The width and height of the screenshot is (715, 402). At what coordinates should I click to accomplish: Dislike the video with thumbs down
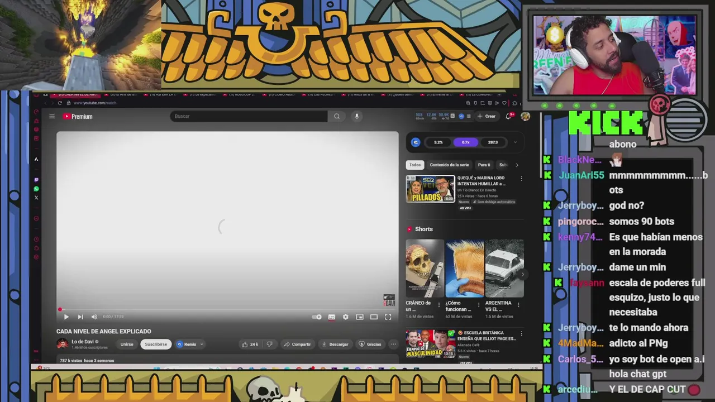(269, 344)
